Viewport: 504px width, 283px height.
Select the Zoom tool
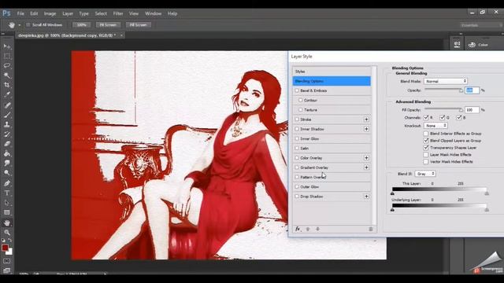coord(7,233)
